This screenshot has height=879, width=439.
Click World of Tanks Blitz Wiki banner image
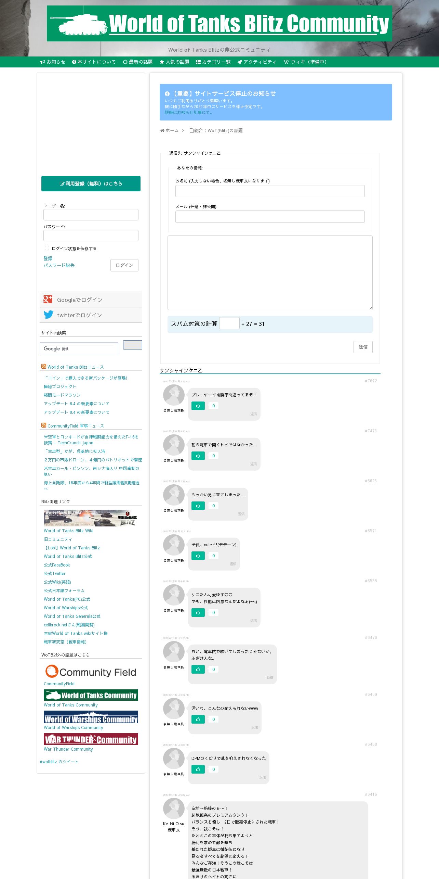pos(91,518)
